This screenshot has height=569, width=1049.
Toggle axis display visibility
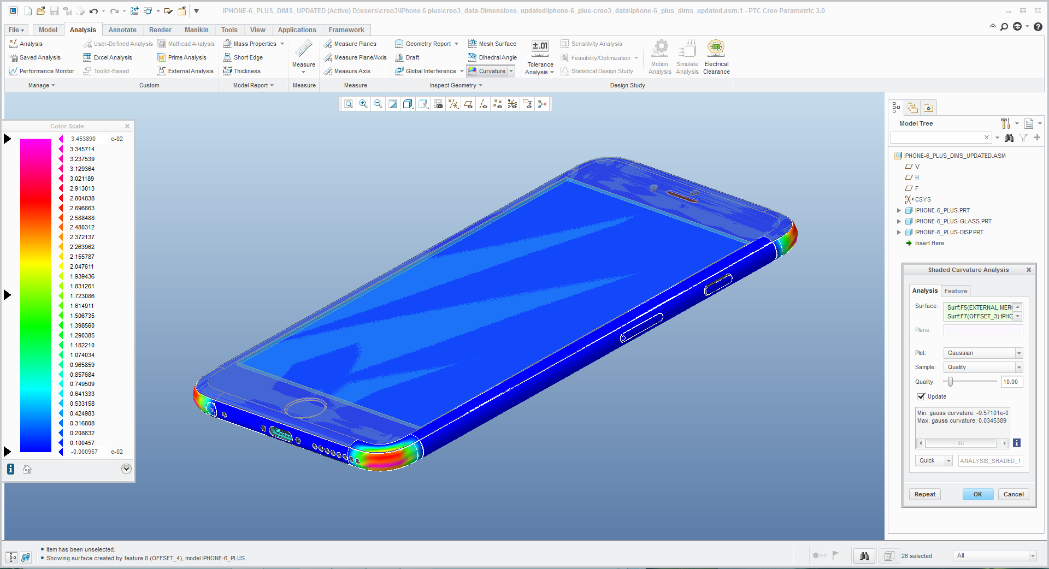tap(483, 104)
